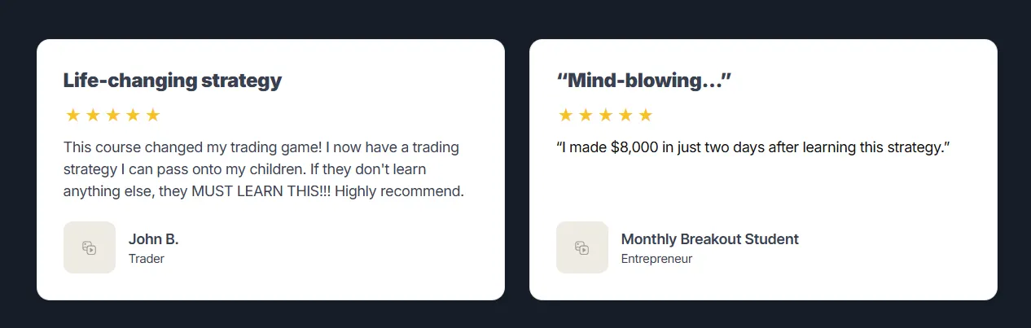Click the fifth star in Life-changing strategy rating

pyautogui.click(x=153, y=116)
